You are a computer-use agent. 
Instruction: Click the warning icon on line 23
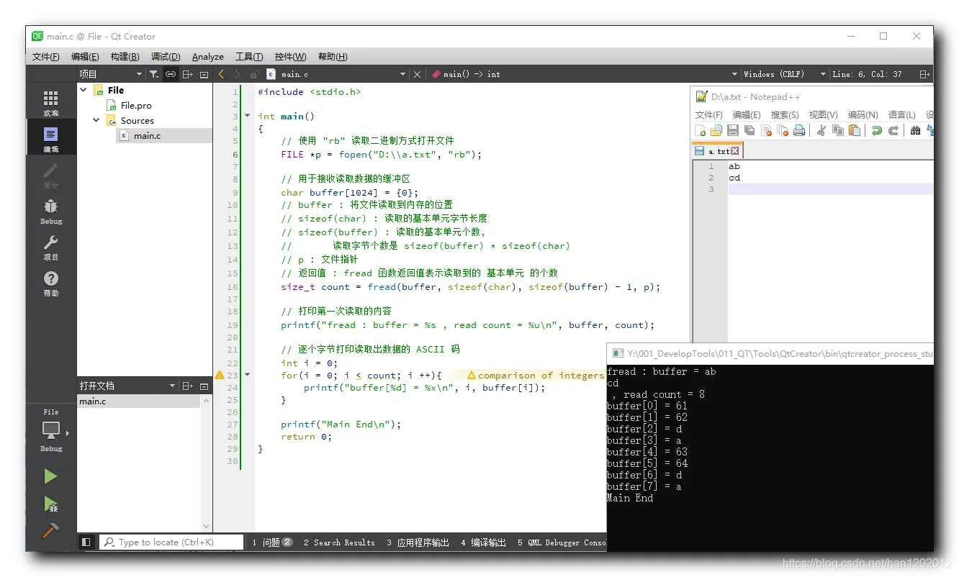220,375
